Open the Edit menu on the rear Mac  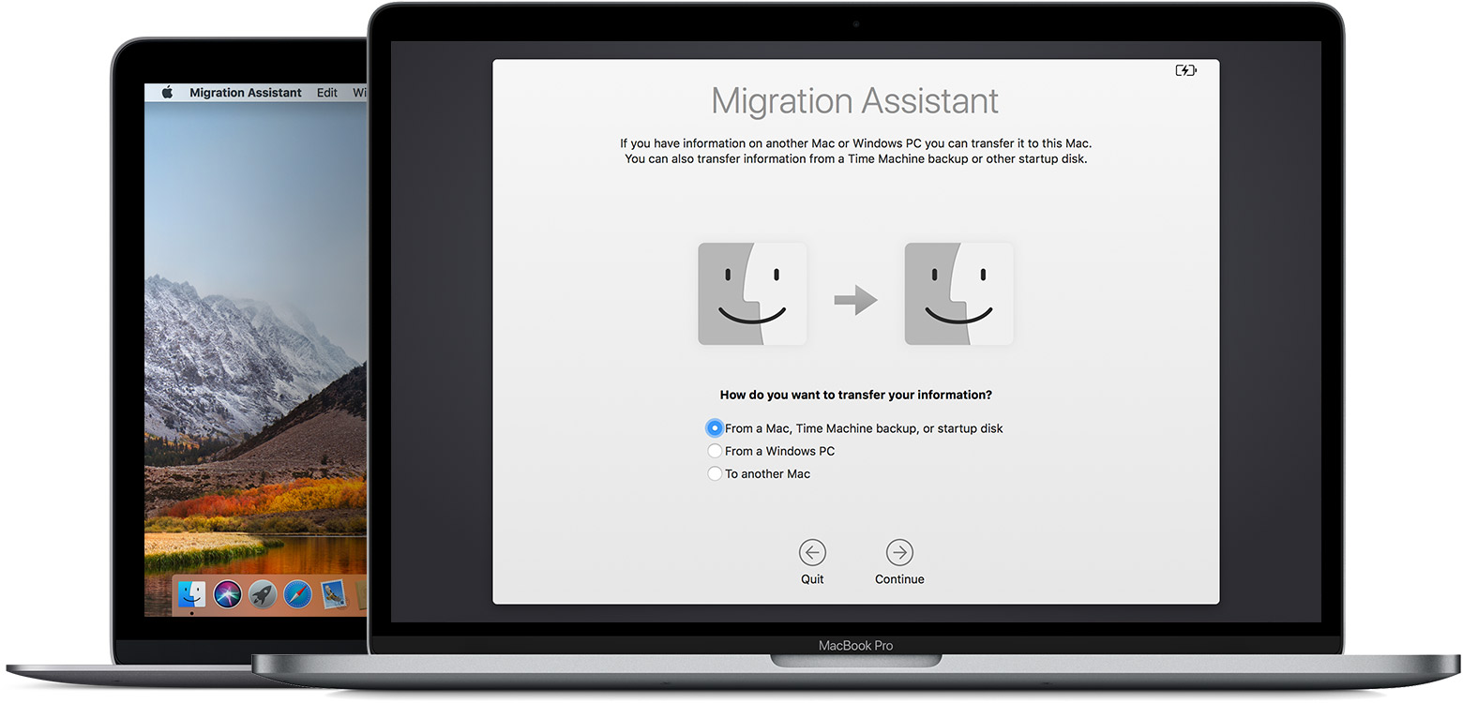tap(327, 93)
